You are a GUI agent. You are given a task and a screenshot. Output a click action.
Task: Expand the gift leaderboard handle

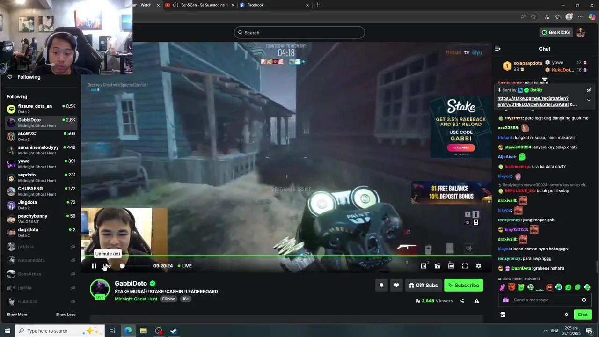[545, 79]
